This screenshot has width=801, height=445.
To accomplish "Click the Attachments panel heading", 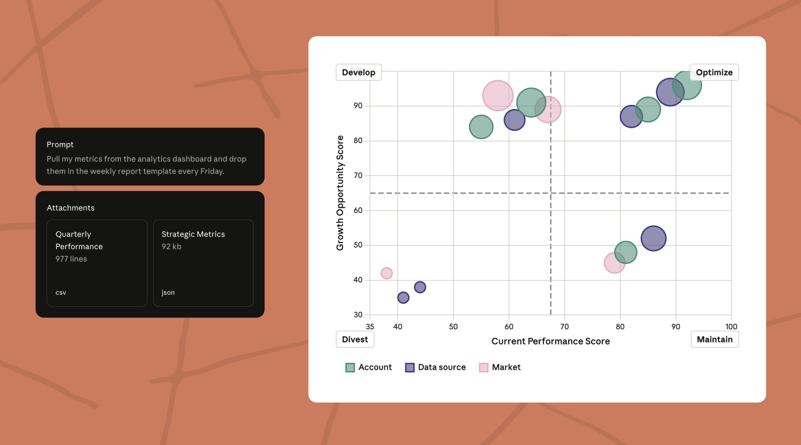I will pos(71,208).
